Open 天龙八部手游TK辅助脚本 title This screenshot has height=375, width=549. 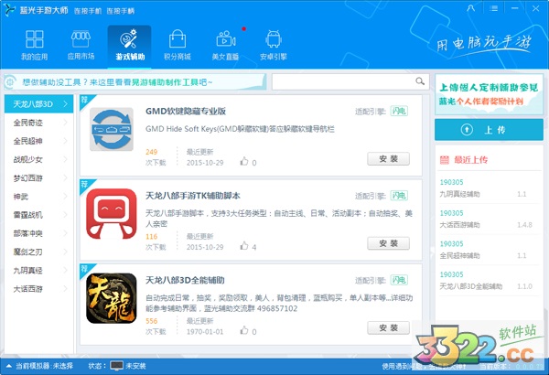pyautogui.click(x=193, y=196)
